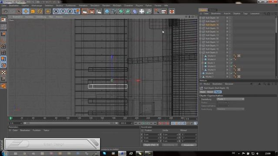Open the scene light objects icon
This screenshot has height=156, width=278.
[x=142, y=11]
